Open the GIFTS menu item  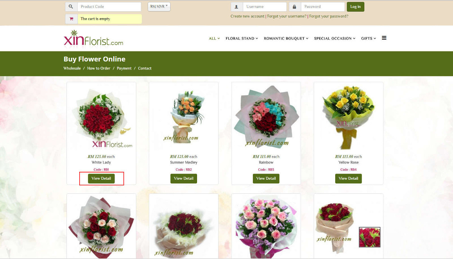pyautogui.click(x=368, y=38)
